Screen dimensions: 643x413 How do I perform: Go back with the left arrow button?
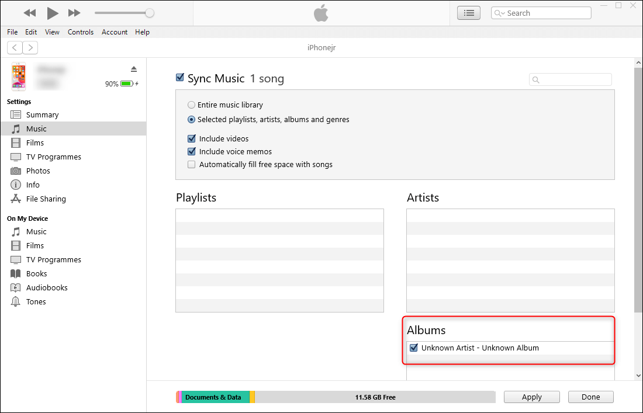[15, 47]
